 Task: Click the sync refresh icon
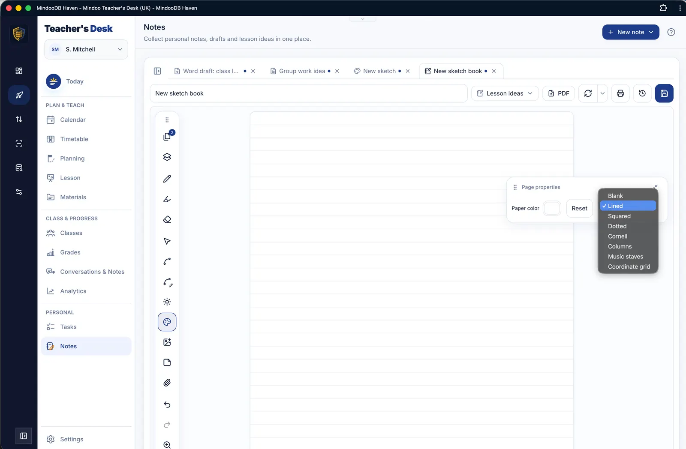coord(588,93)
